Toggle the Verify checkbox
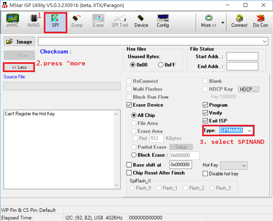Image resolution: width=273 pixels, height=221 pixels. pos(205,113)
